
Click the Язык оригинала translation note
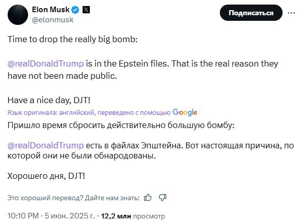[x=89, y=112]
